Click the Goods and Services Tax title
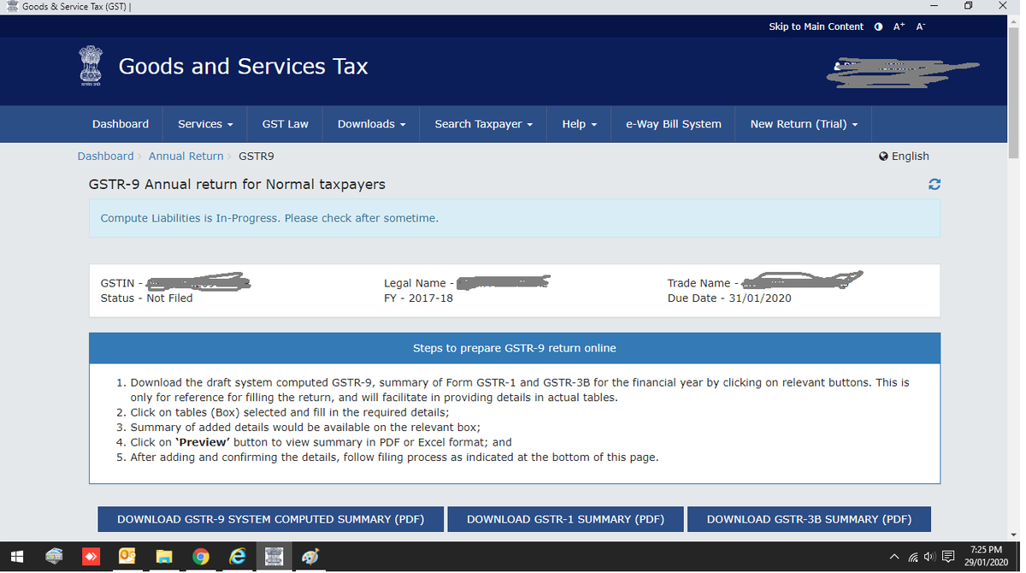 tap(244, 67)
